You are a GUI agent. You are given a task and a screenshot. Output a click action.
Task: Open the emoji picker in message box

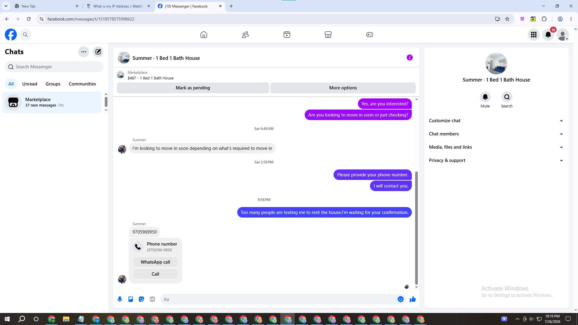point(401,299)
